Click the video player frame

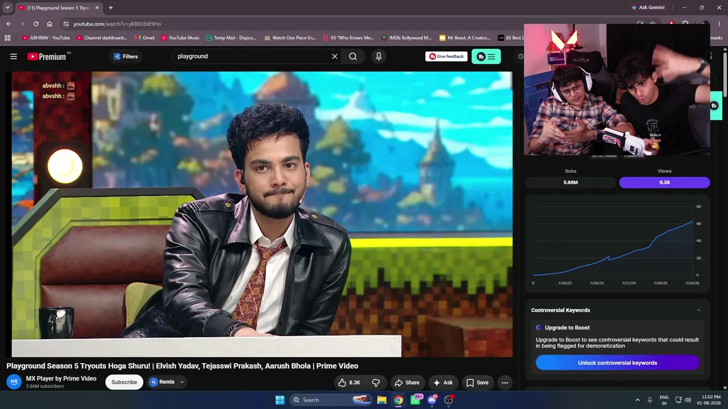(x=262, y=214)
